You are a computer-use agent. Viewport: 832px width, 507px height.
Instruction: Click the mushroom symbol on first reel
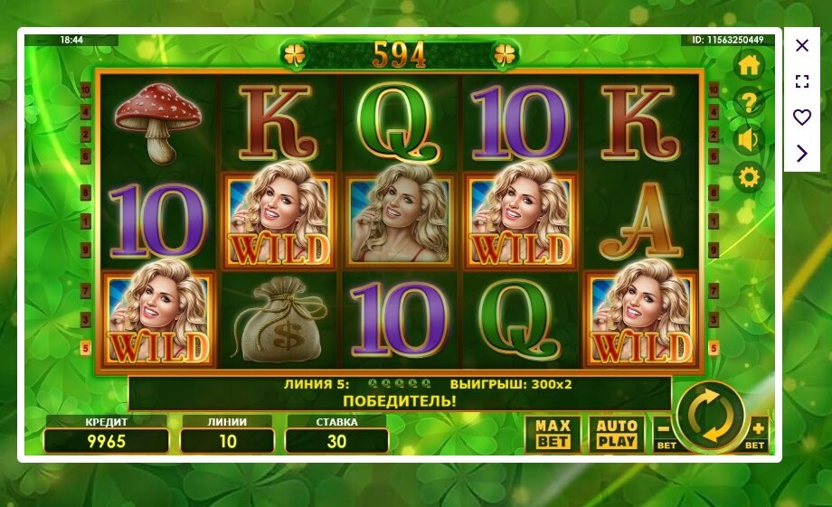(x=158, y=123)
